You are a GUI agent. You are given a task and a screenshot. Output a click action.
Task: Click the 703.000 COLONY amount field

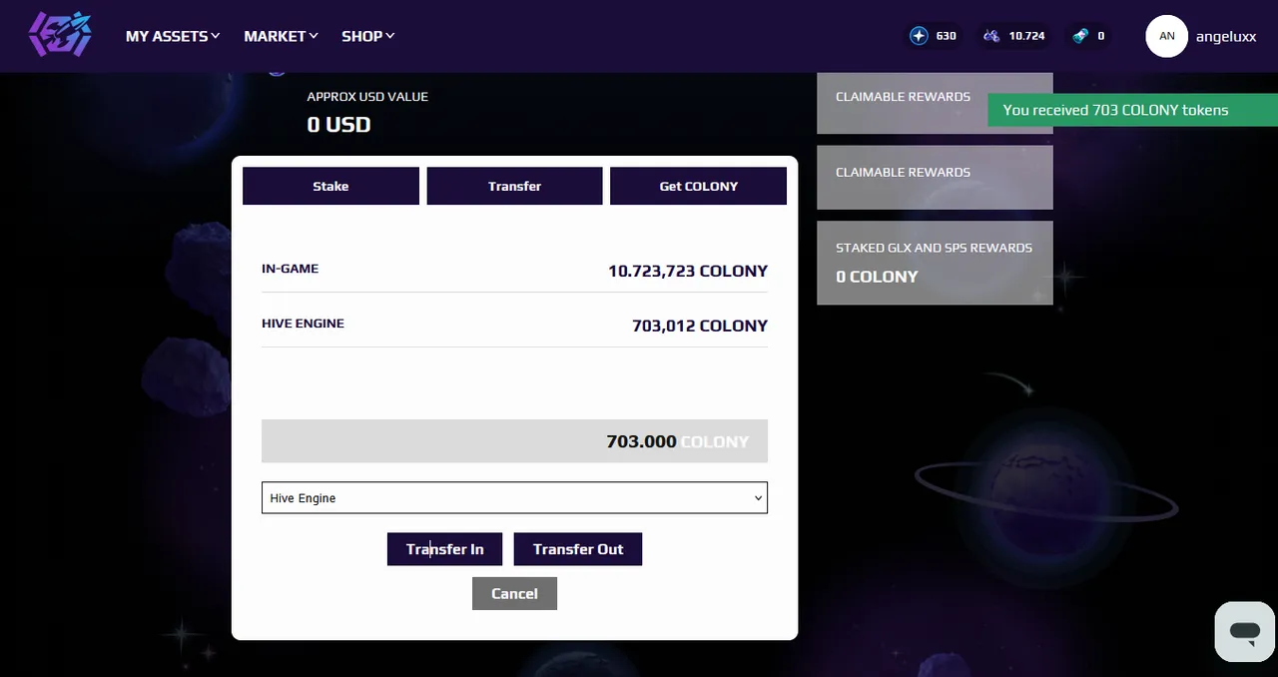[514, 440]
